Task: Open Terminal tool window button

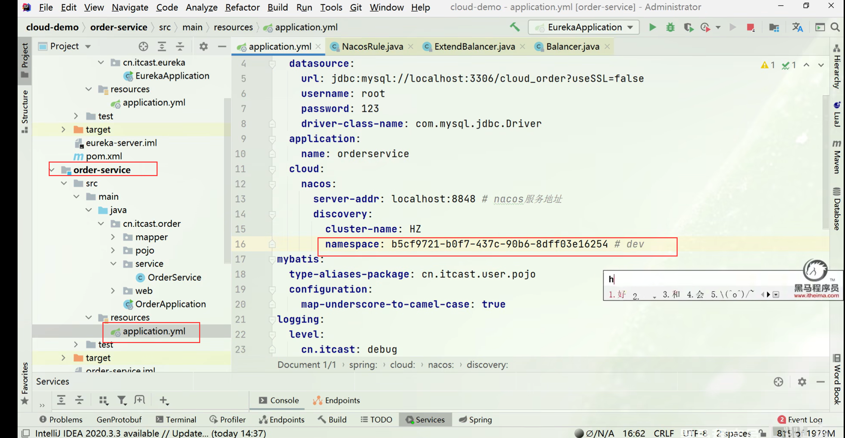Action: click(176, 419)
